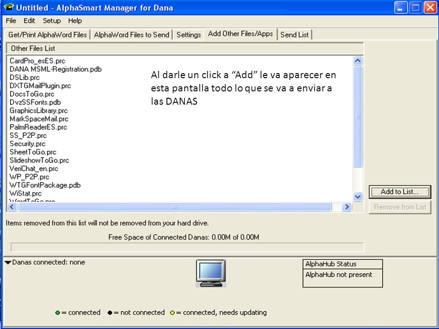Click the free space progress bar
439x329 pixels.
pyautogui.click(x=187, y=247)
